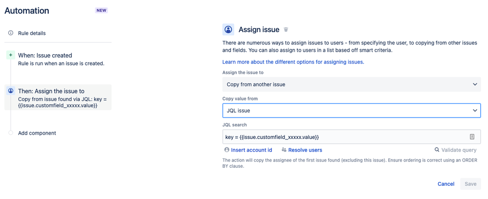This screenshot has width=488, height=199.
Task: Click inside the JQL search input field
Action: 342,137
